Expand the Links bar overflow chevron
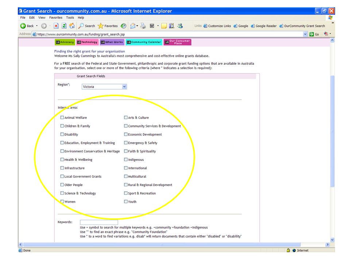Image resolution: width=350 pixels, height=262 pixels. click(x=332, y=23)
